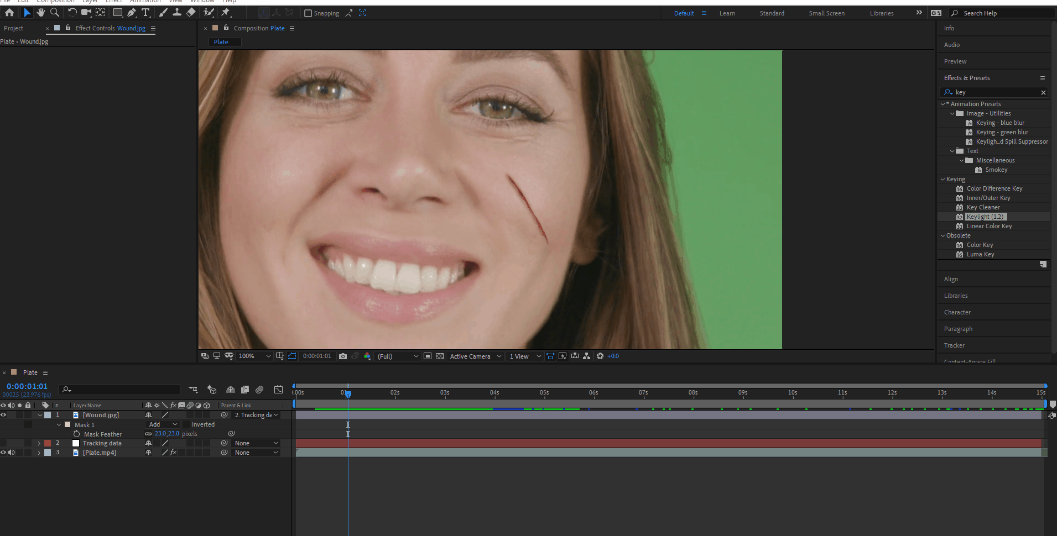
Task: Click the Fast Previews icon
Action: (563, 356)
